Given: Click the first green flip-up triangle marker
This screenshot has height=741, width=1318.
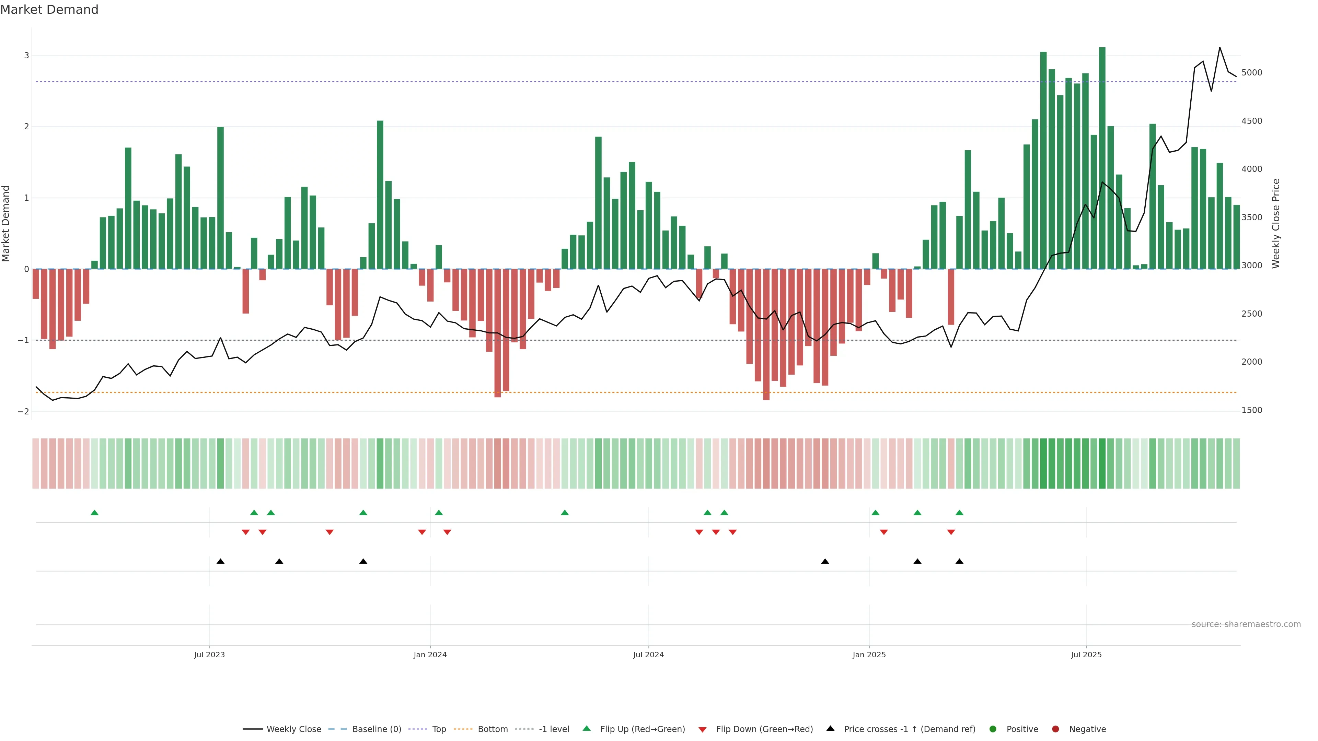Looking at the screenshot, I should 94,513.
